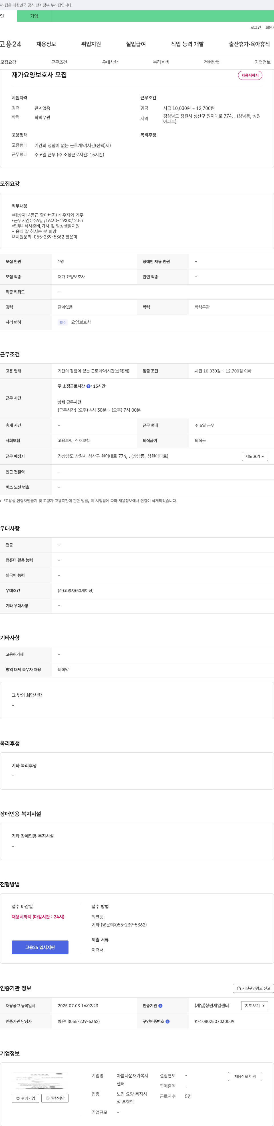Open 출산휴가·육아휴직 menu

(249, 44)
